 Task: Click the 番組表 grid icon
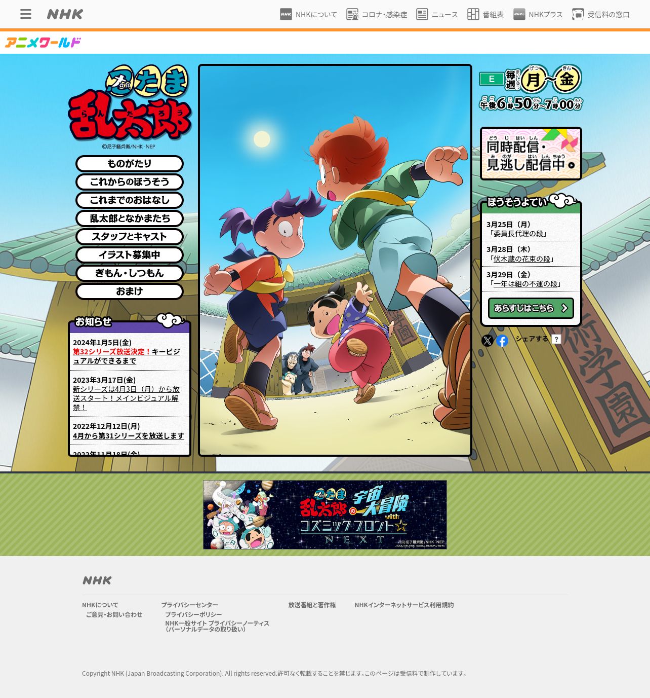tap(473, 14)
